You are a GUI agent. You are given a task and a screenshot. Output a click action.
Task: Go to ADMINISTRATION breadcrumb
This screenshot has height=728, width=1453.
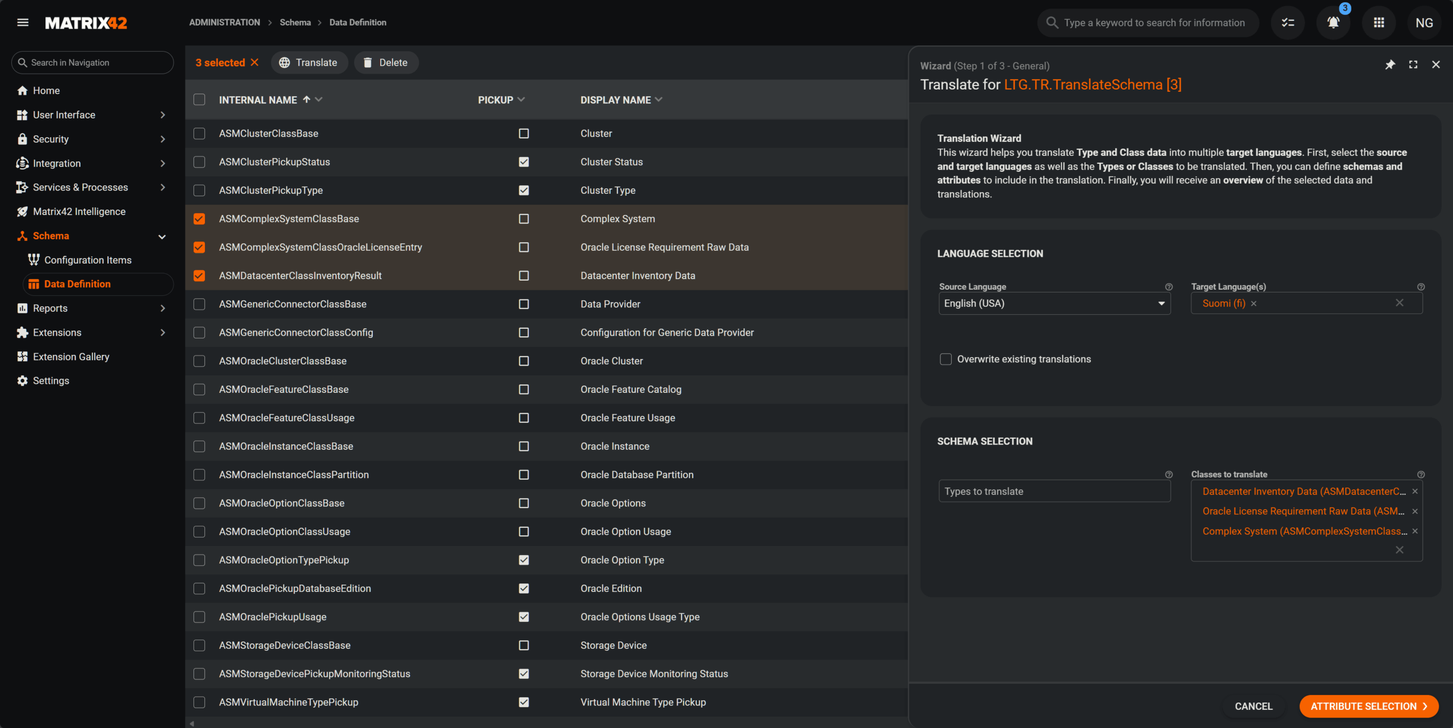(x=224, y=23)
